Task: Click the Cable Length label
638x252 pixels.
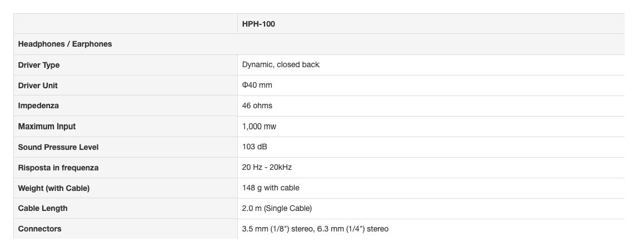Action: [x=43, y=208]
